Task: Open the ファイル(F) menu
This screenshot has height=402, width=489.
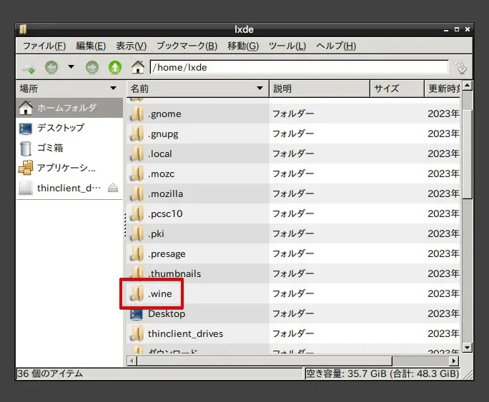Action: pyautogui.click(x=44, y=46)
